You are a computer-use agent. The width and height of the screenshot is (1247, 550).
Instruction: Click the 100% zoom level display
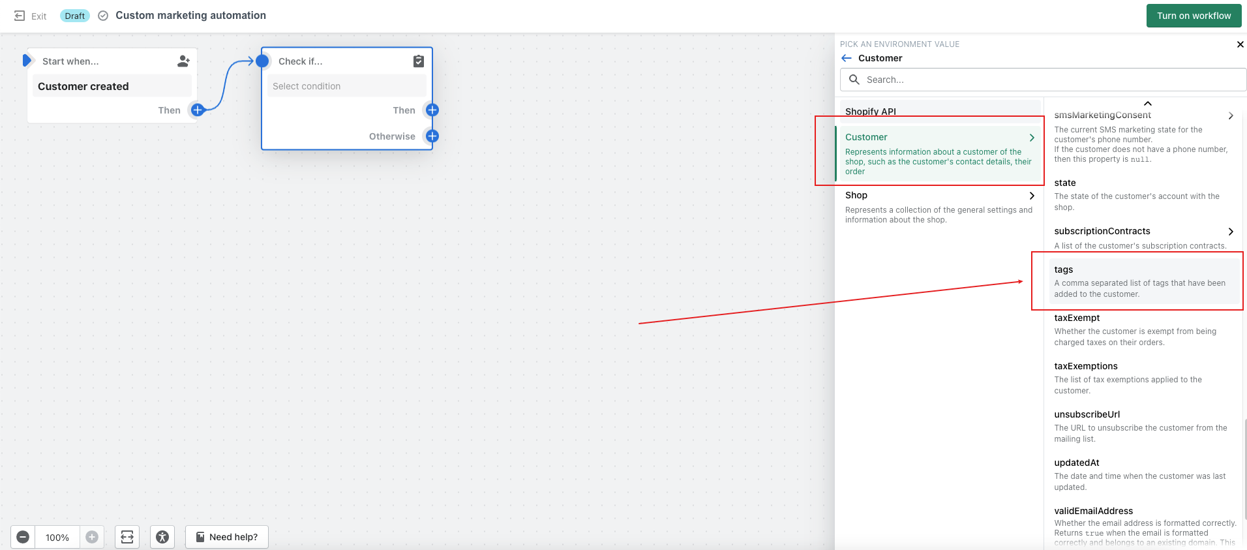click(x=57, y=537)
